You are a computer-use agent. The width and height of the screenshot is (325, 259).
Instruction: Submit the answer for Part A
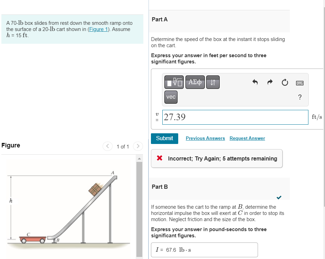click(164, 138)
